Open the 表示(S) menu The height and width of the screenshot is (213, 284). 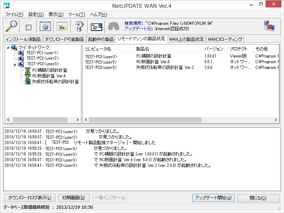56,15
